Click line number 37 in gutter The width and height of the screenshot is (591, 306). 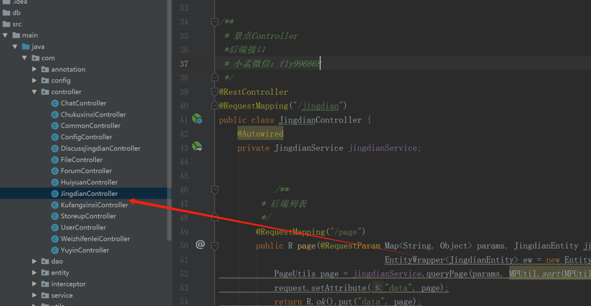point(183,63)
